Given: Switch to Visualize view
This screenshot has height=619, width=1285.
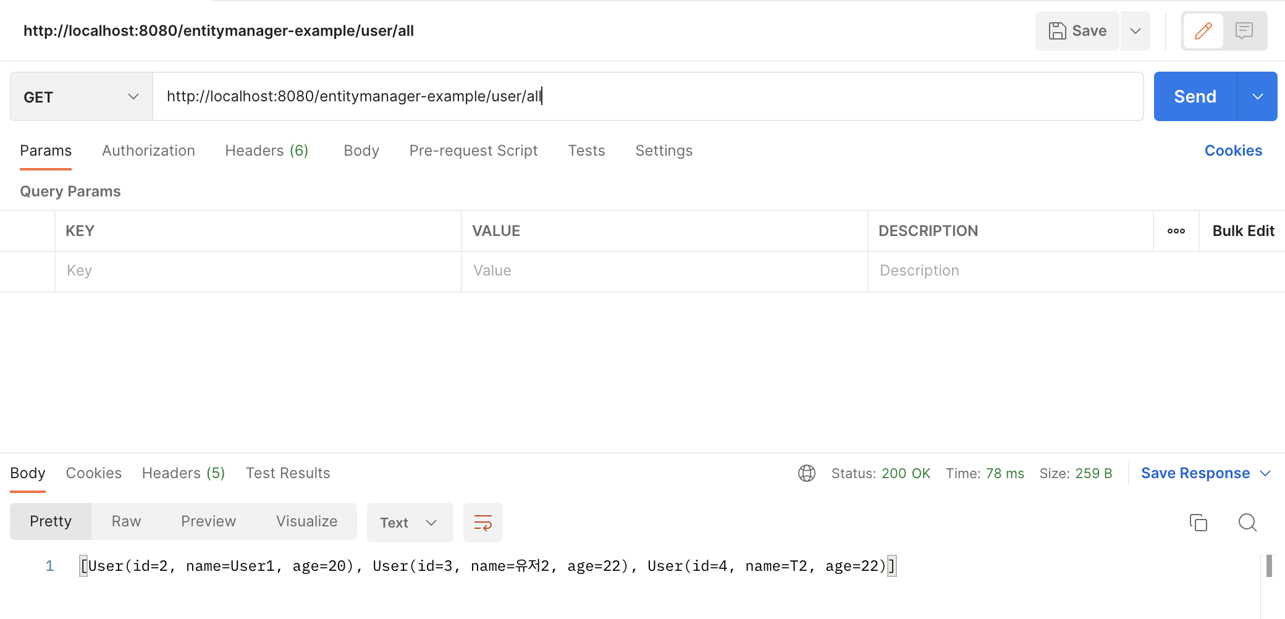Looking at the screenshot, I should point(306,521).
